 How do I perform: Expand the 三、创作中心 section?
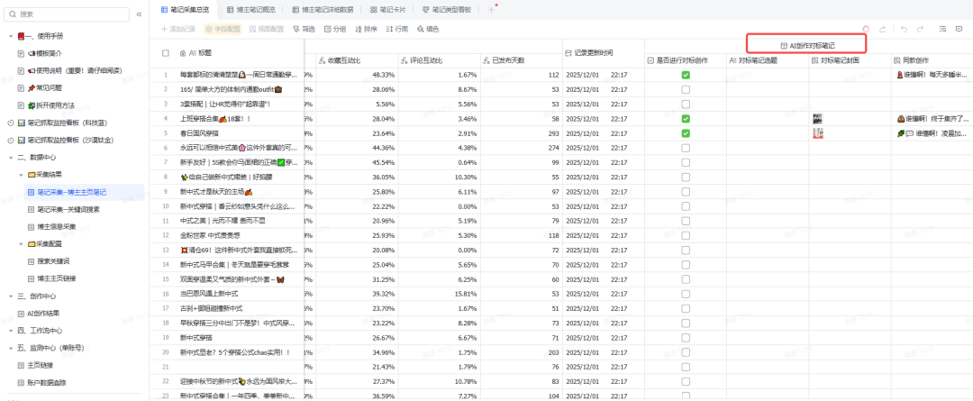tap(10, 296)
